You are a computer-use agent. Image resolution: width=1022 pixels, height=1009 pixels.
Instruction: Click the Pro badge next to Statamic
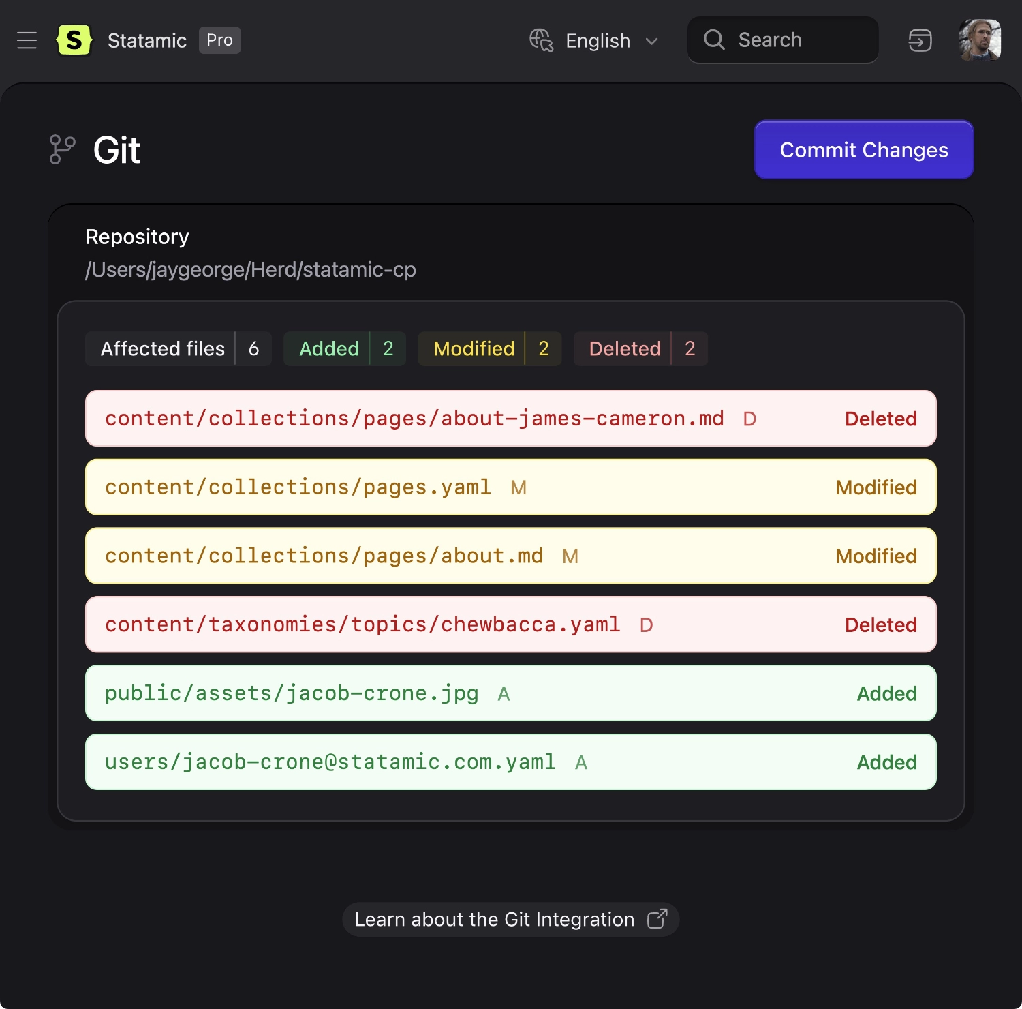tap(219, 40)
